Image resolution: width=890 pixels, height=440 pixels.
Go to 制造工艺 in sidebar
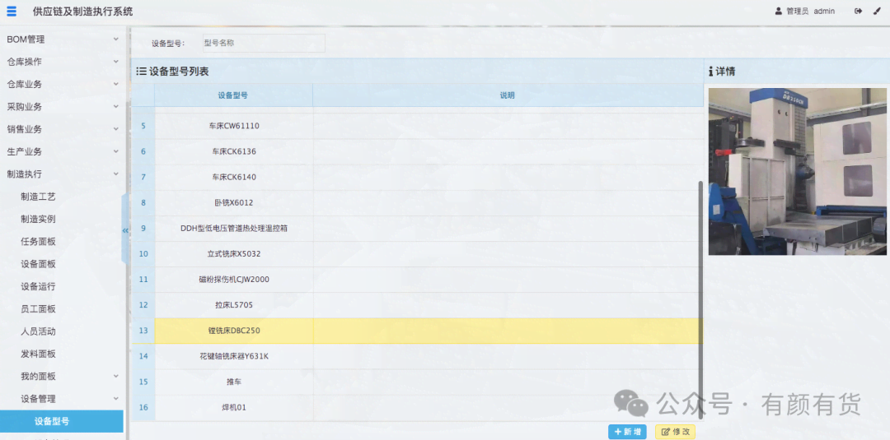38,197
